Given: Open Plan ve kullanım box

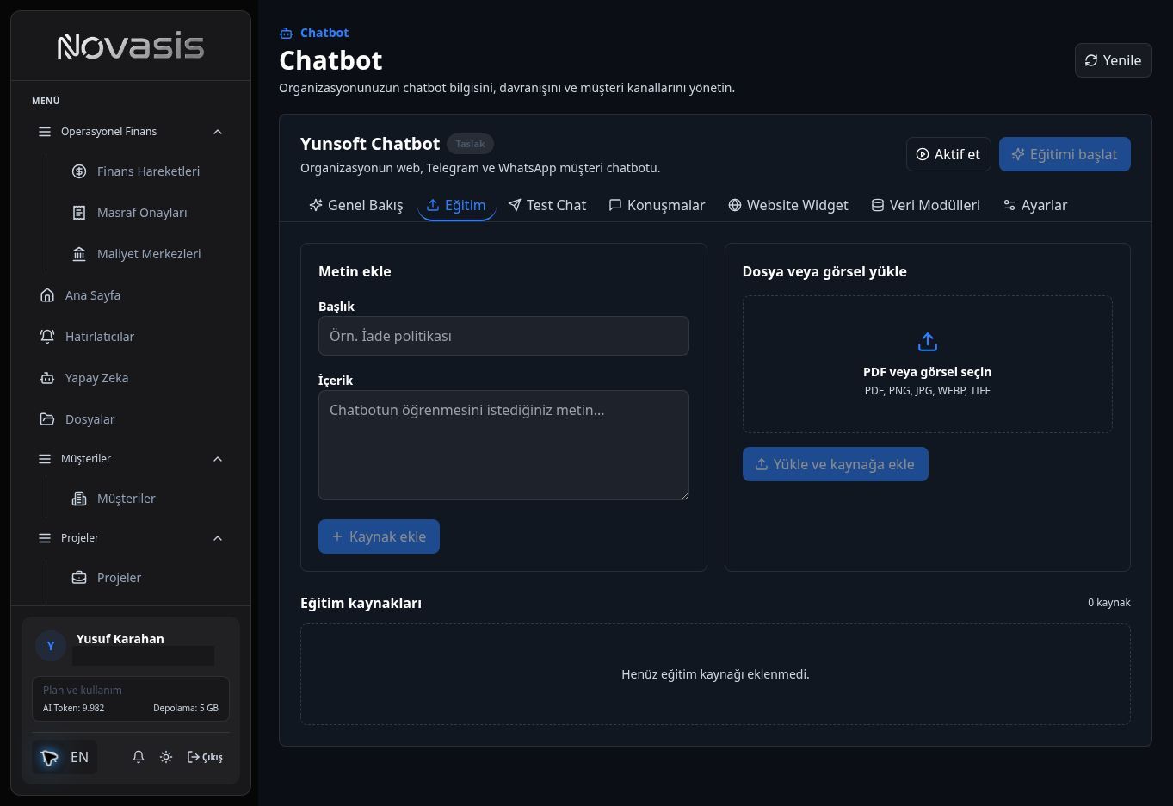Looking at the screenshot, I should coord(131,698).
